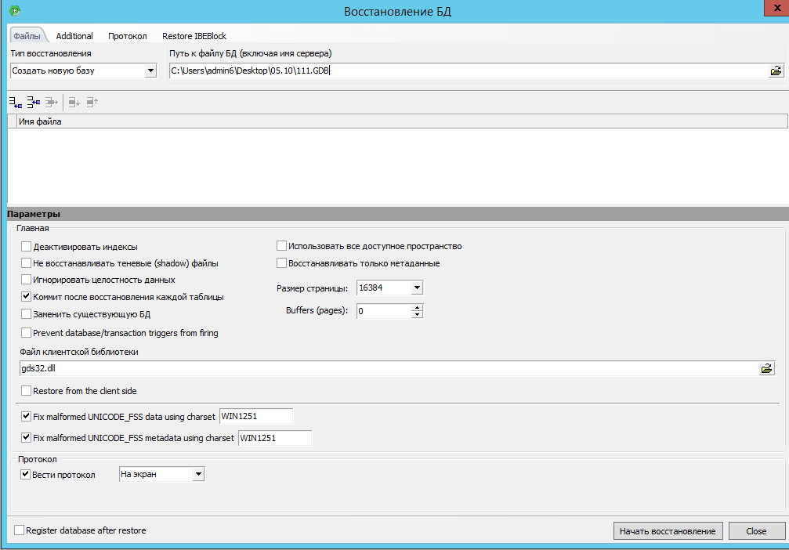
Task: Increase the Buffers (pages) value with up arrow
Action: [x=417, y=307]
